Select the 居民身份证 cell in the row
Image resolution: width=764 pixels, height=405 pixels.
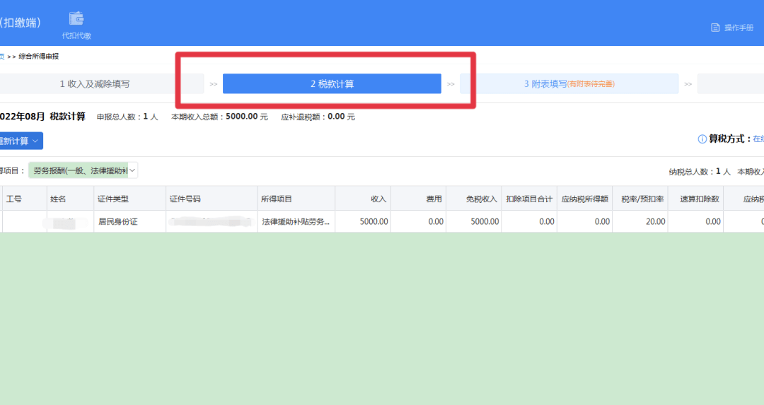(x=117, y=222)
